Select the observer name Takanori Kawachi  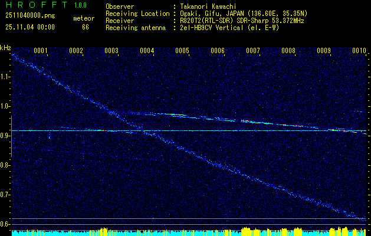[208, 6]
